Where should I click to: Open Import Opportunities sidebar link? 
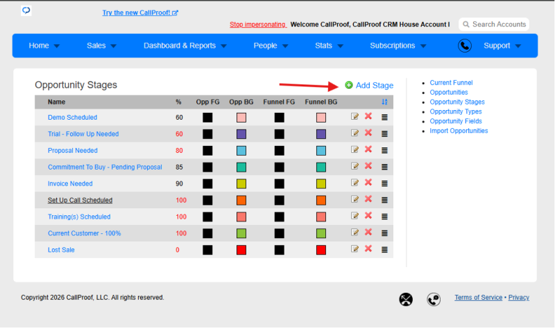click(459, 131)
